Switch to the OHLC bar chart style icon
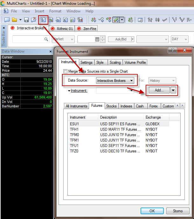The image size is (194, 219). click(150, 20)
